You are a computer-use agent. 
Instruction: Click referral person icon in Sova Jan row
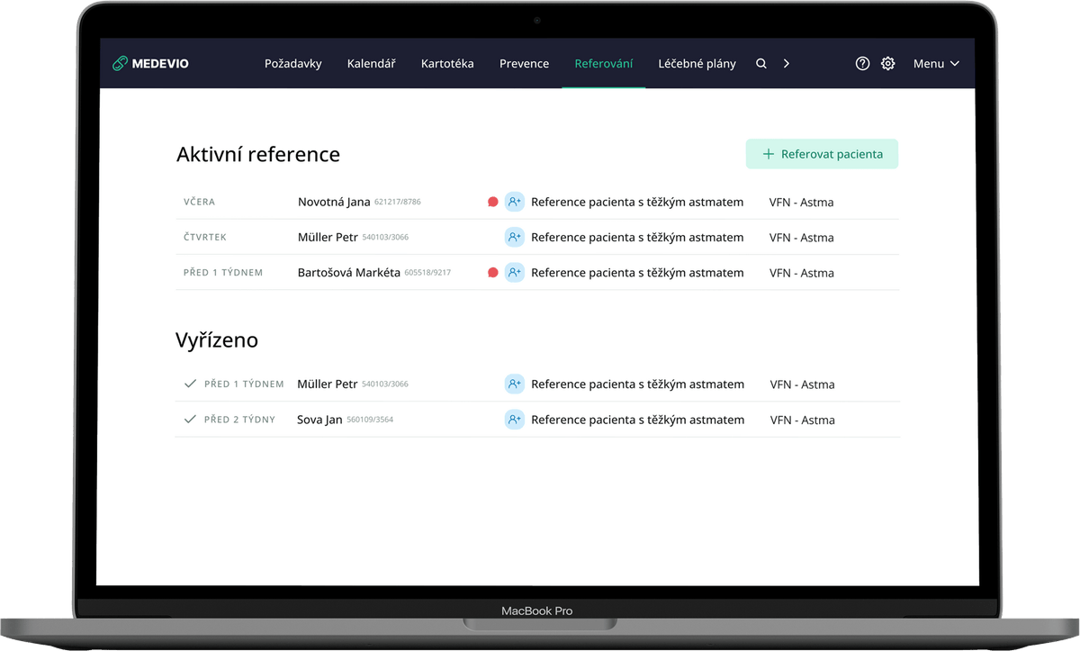(x=514, y=420)
